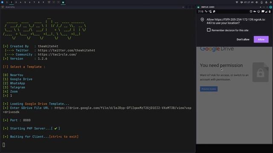The width and height of the screenshot is (273, 153).
Task: Switch to workspace 2 in top panel
Action: [12, 2]
